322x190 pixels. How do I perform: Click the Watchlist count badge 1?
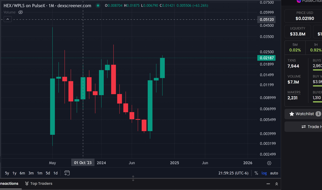coord(318,114)
